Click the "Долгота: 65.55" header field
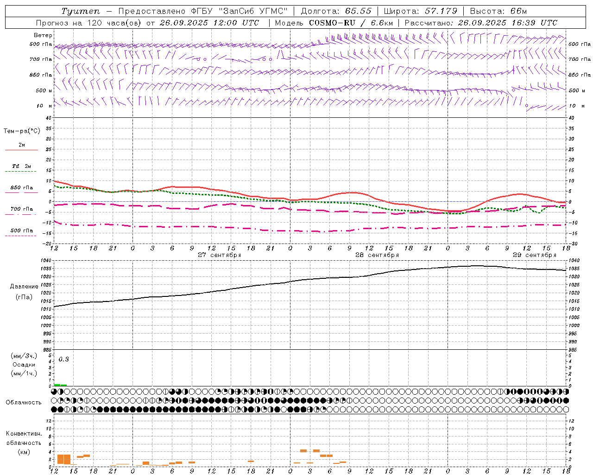 (x=336, y=11)
